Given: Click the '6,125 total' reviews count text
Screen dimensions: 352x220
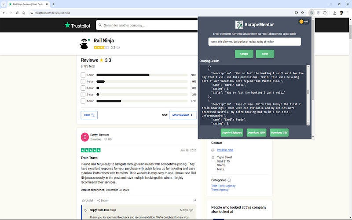Looking at the screenshot, I should click(x=88, y=66).
